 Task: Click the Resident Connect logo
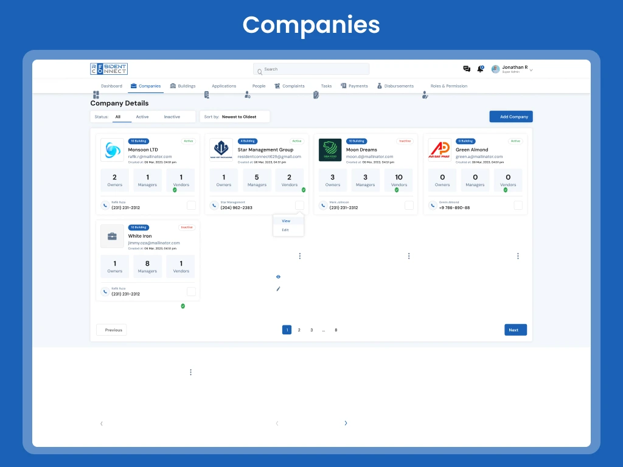[x=109, y=69]
